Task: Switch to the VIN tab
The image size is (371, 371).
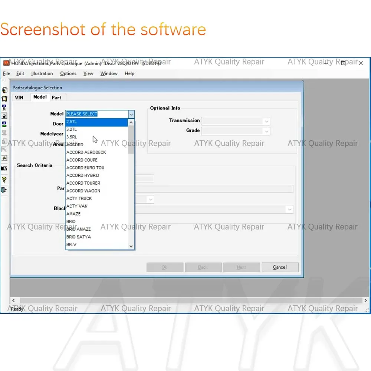Action: pyautogui.click(x=19, y=98)
